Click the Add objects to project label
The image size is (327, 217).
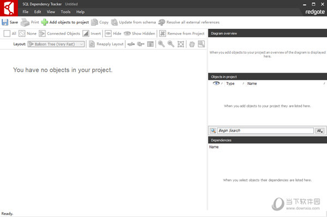pos(69,22)
